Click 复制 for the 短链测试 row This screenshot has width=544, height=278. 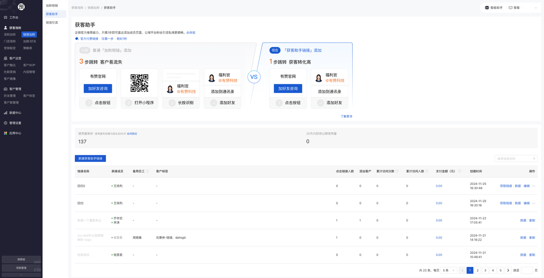pyautogui.click(x=532, y=255)
